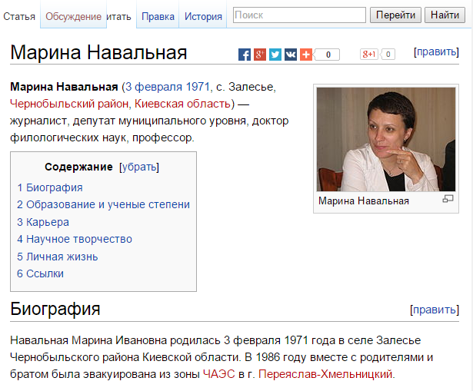The image size is (473, 391).
Task: Edit the page header via править link
Action: click(x=436, y=51)
